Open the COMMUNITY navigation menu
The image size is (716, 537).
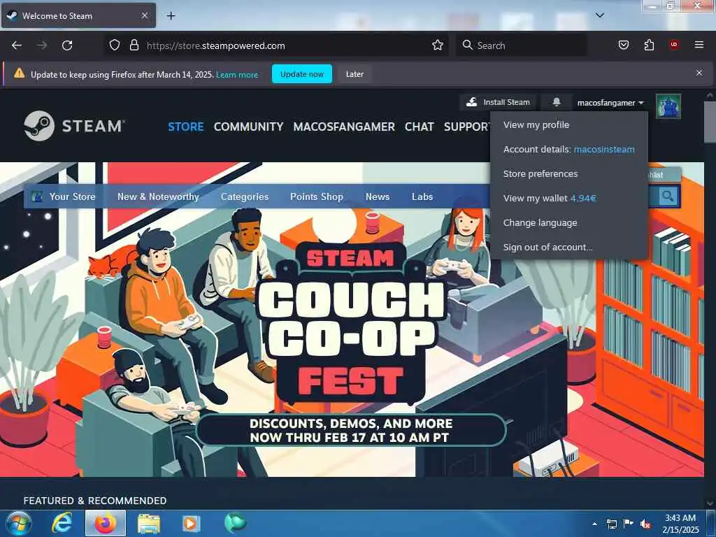pos(248,127)
